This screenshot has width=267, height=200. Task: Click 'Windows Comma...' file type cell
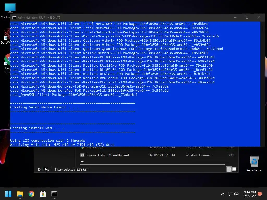click(199, 155)
